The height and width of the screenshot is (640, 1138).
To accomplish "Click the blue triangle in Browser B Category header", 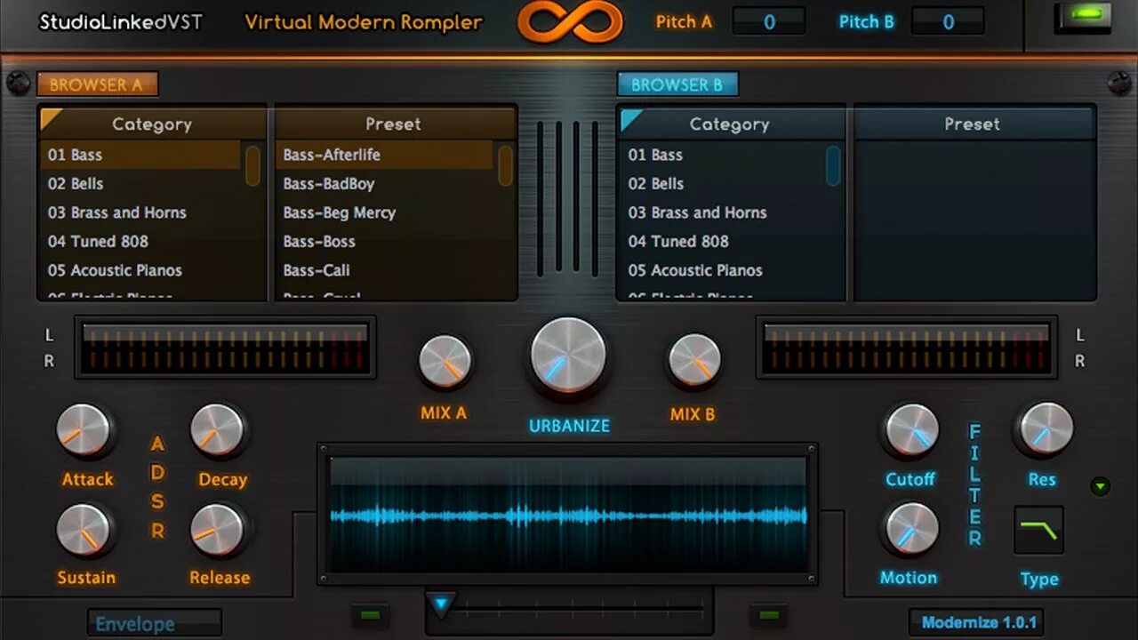I will point(631,120).
